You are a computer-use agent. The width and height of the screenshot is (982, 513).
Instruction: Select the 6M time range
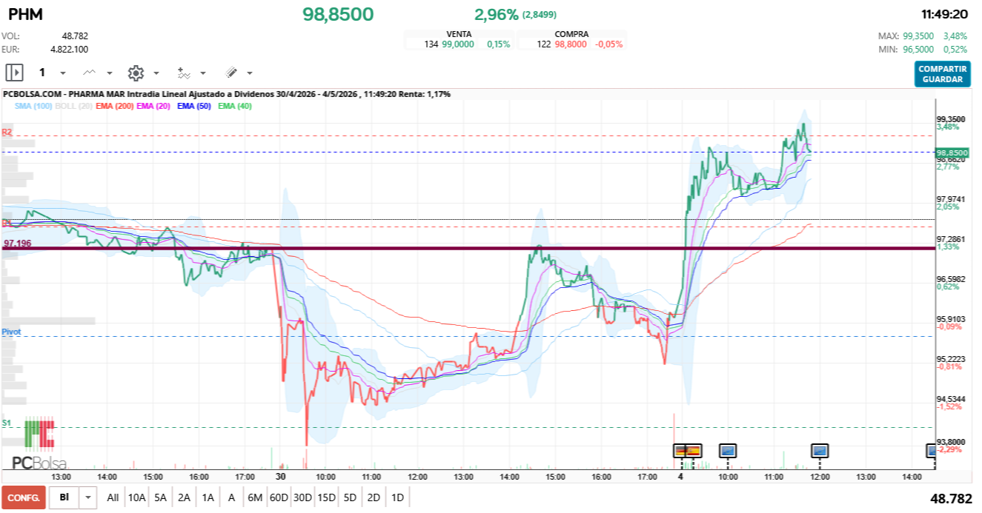point(255,498)
